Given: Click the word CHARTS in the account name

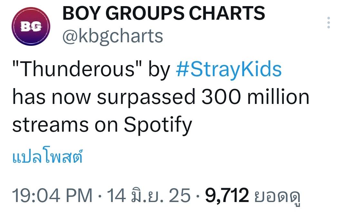Looking at the screenshot, I should [x=227, y=13].
